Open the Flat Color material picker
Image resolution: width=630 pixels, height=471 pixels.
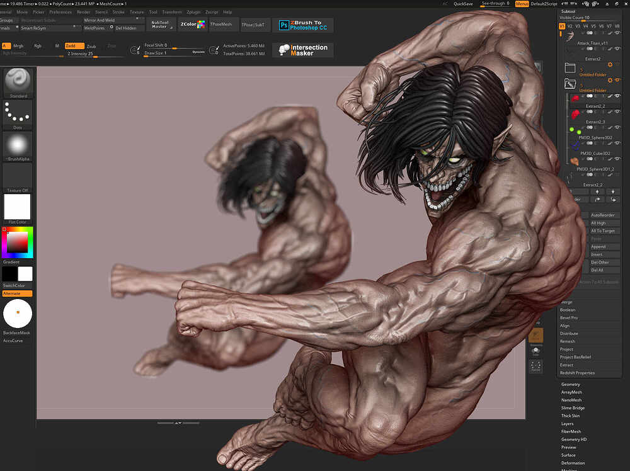17,209
